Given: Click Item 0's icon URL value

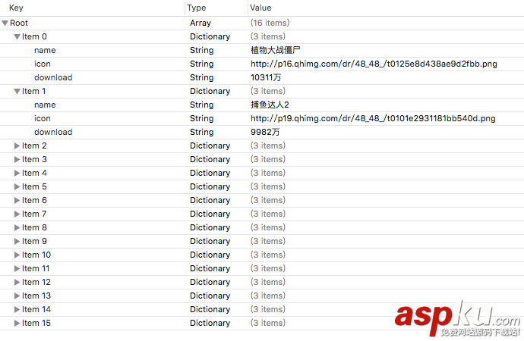Looking at the screenshot, I should (x=374, y=64).
